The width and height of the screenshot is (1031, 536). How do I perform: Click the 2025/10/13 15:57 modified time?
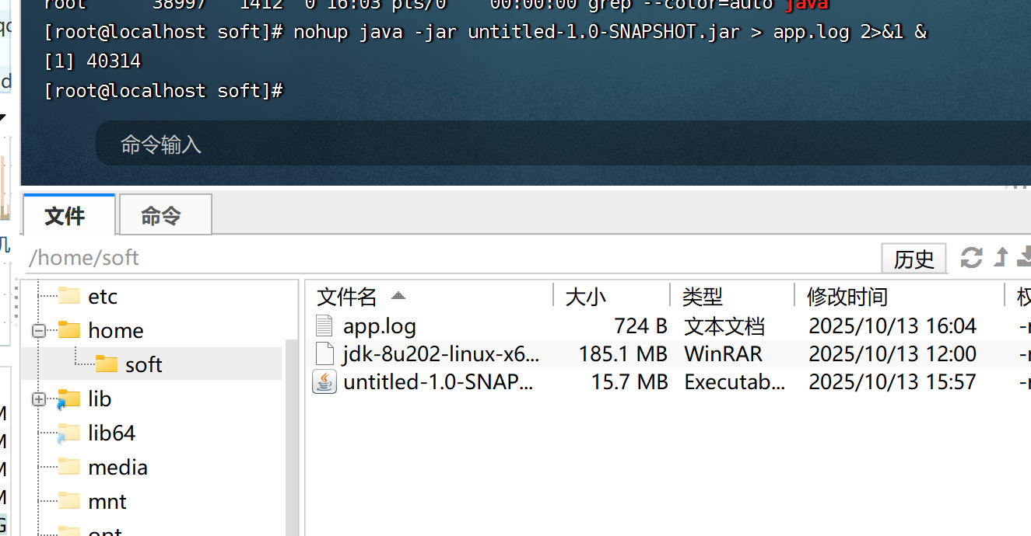[892, 382]
